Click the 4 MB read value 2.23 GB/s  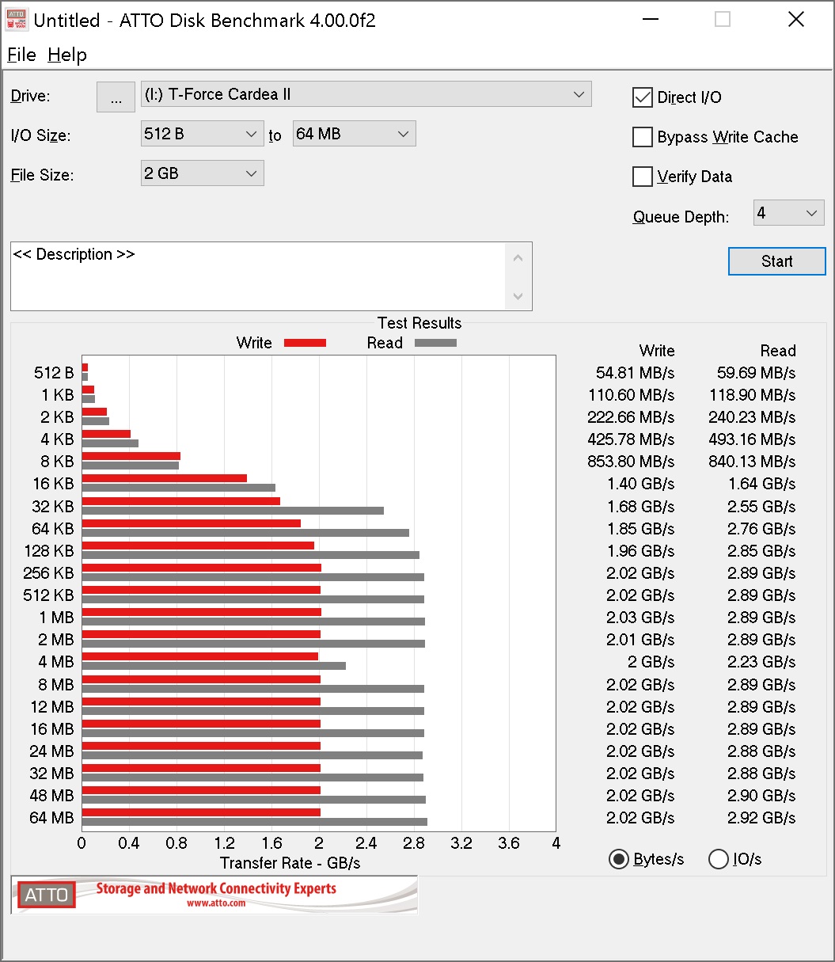[x=761, y=662]
